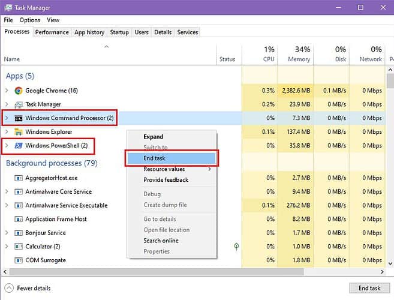
Task: Expand the Google Chrome process group
Action: pyautogui.click(x=7, y=91)
